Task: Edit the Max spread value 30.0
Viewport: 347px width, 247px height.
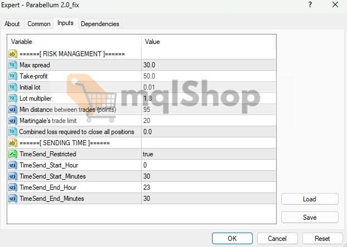Action: 209,65
